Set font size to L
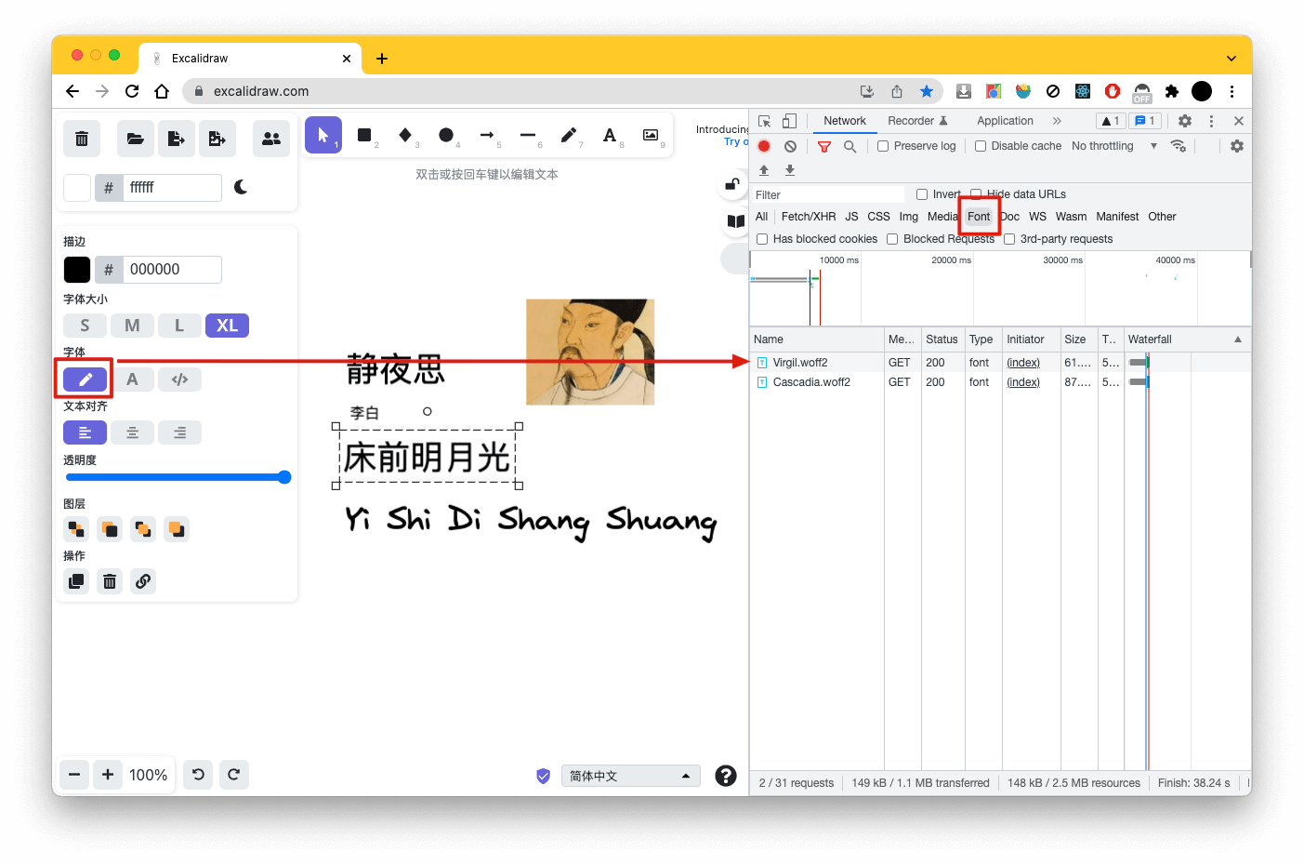The image size is (1304, 865). tap(179, 326)
